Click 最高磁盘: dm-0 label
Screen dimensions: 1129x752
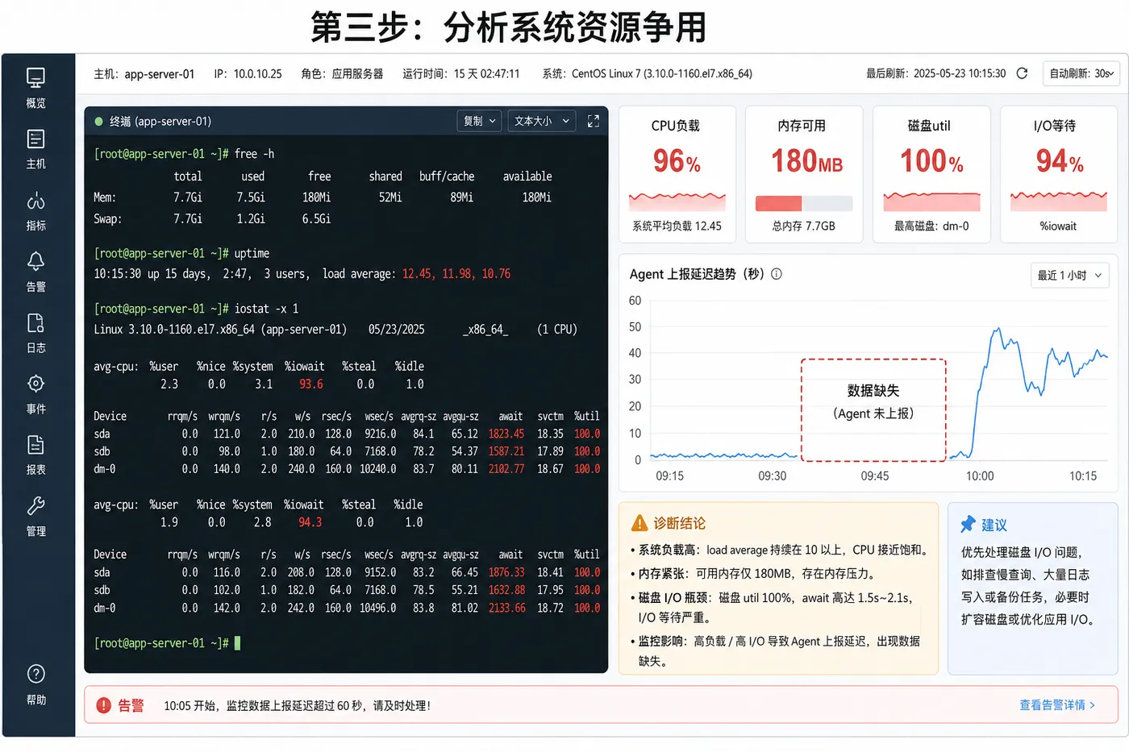tap(931, 226)
